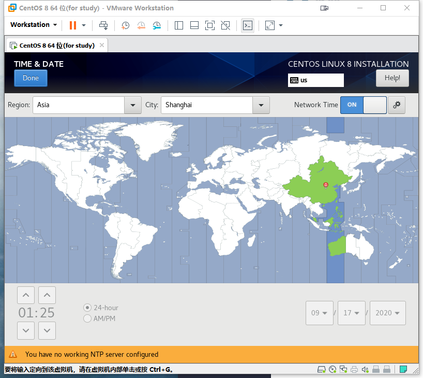423x378 pixels.
Task: Click the hard disk status icon
Action: click(x=322, y=369)
